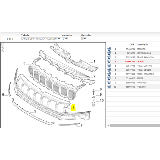Click the PARAFUSO description
The width and height of the screenshot is (160, 160).
[x=141, y=83]
